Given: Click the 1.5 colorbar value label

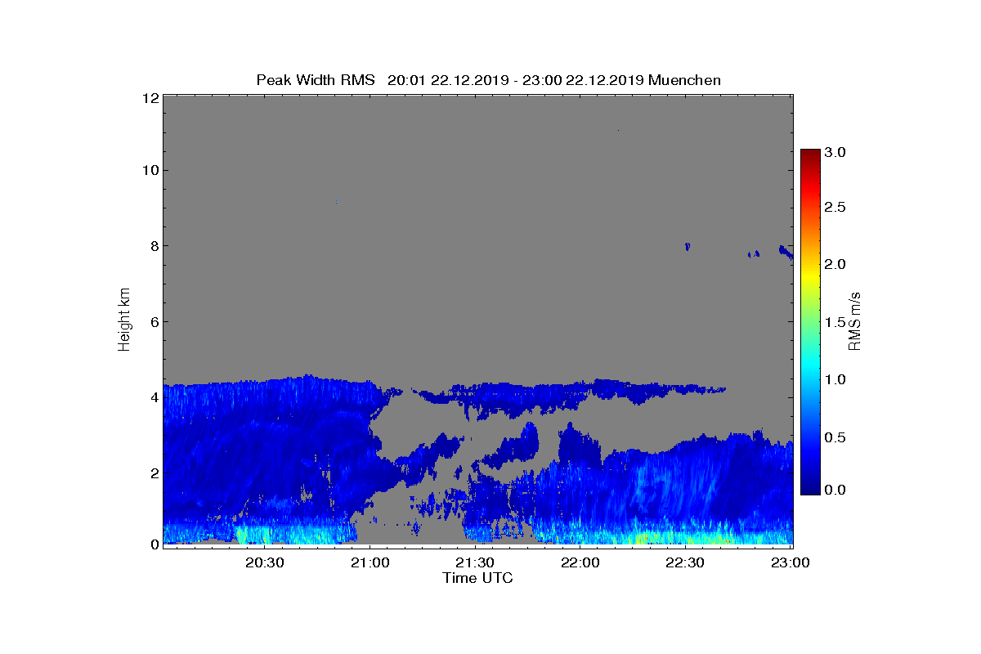Looking at the screenshot, I should [835, 322].
